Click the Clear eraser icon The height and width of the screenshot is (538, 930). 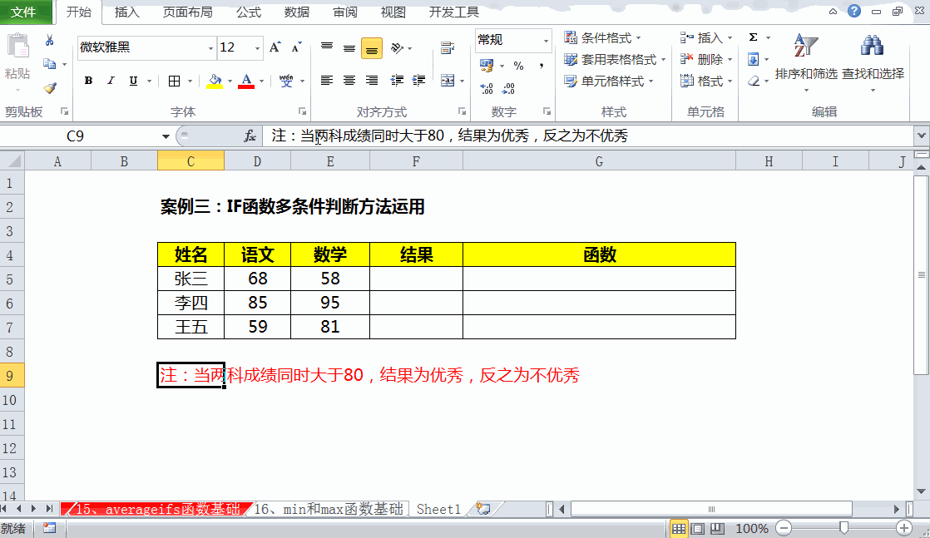coord(754,81)
